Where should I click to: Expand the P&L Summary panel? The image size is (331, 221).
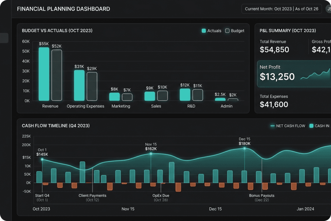[288, 31]
